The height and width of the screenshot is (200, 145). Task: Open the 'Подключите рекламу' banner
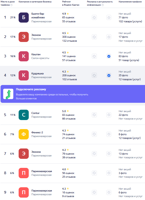point(73,94)
